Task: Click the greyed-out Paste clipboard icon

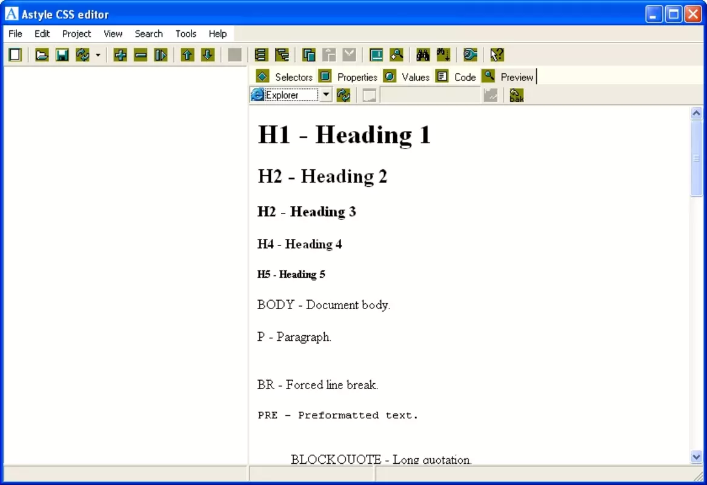Action: point(329,55)
